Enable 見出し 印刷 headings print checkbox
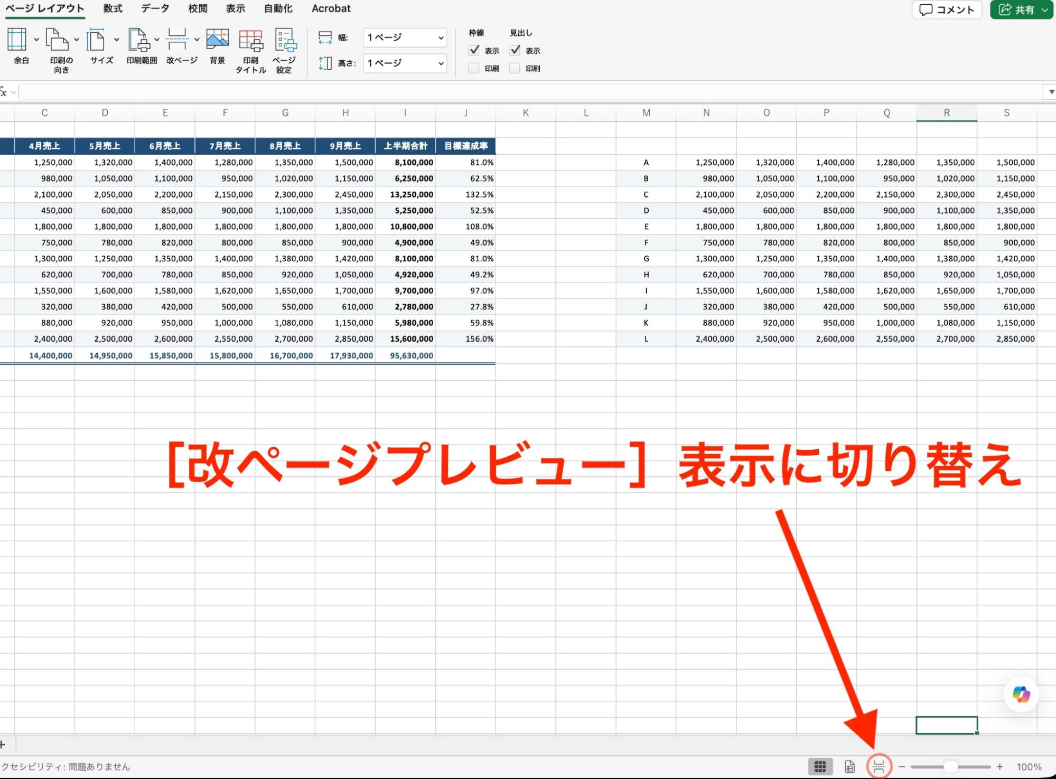This screenshot has height=779, width=1056. 515,68
